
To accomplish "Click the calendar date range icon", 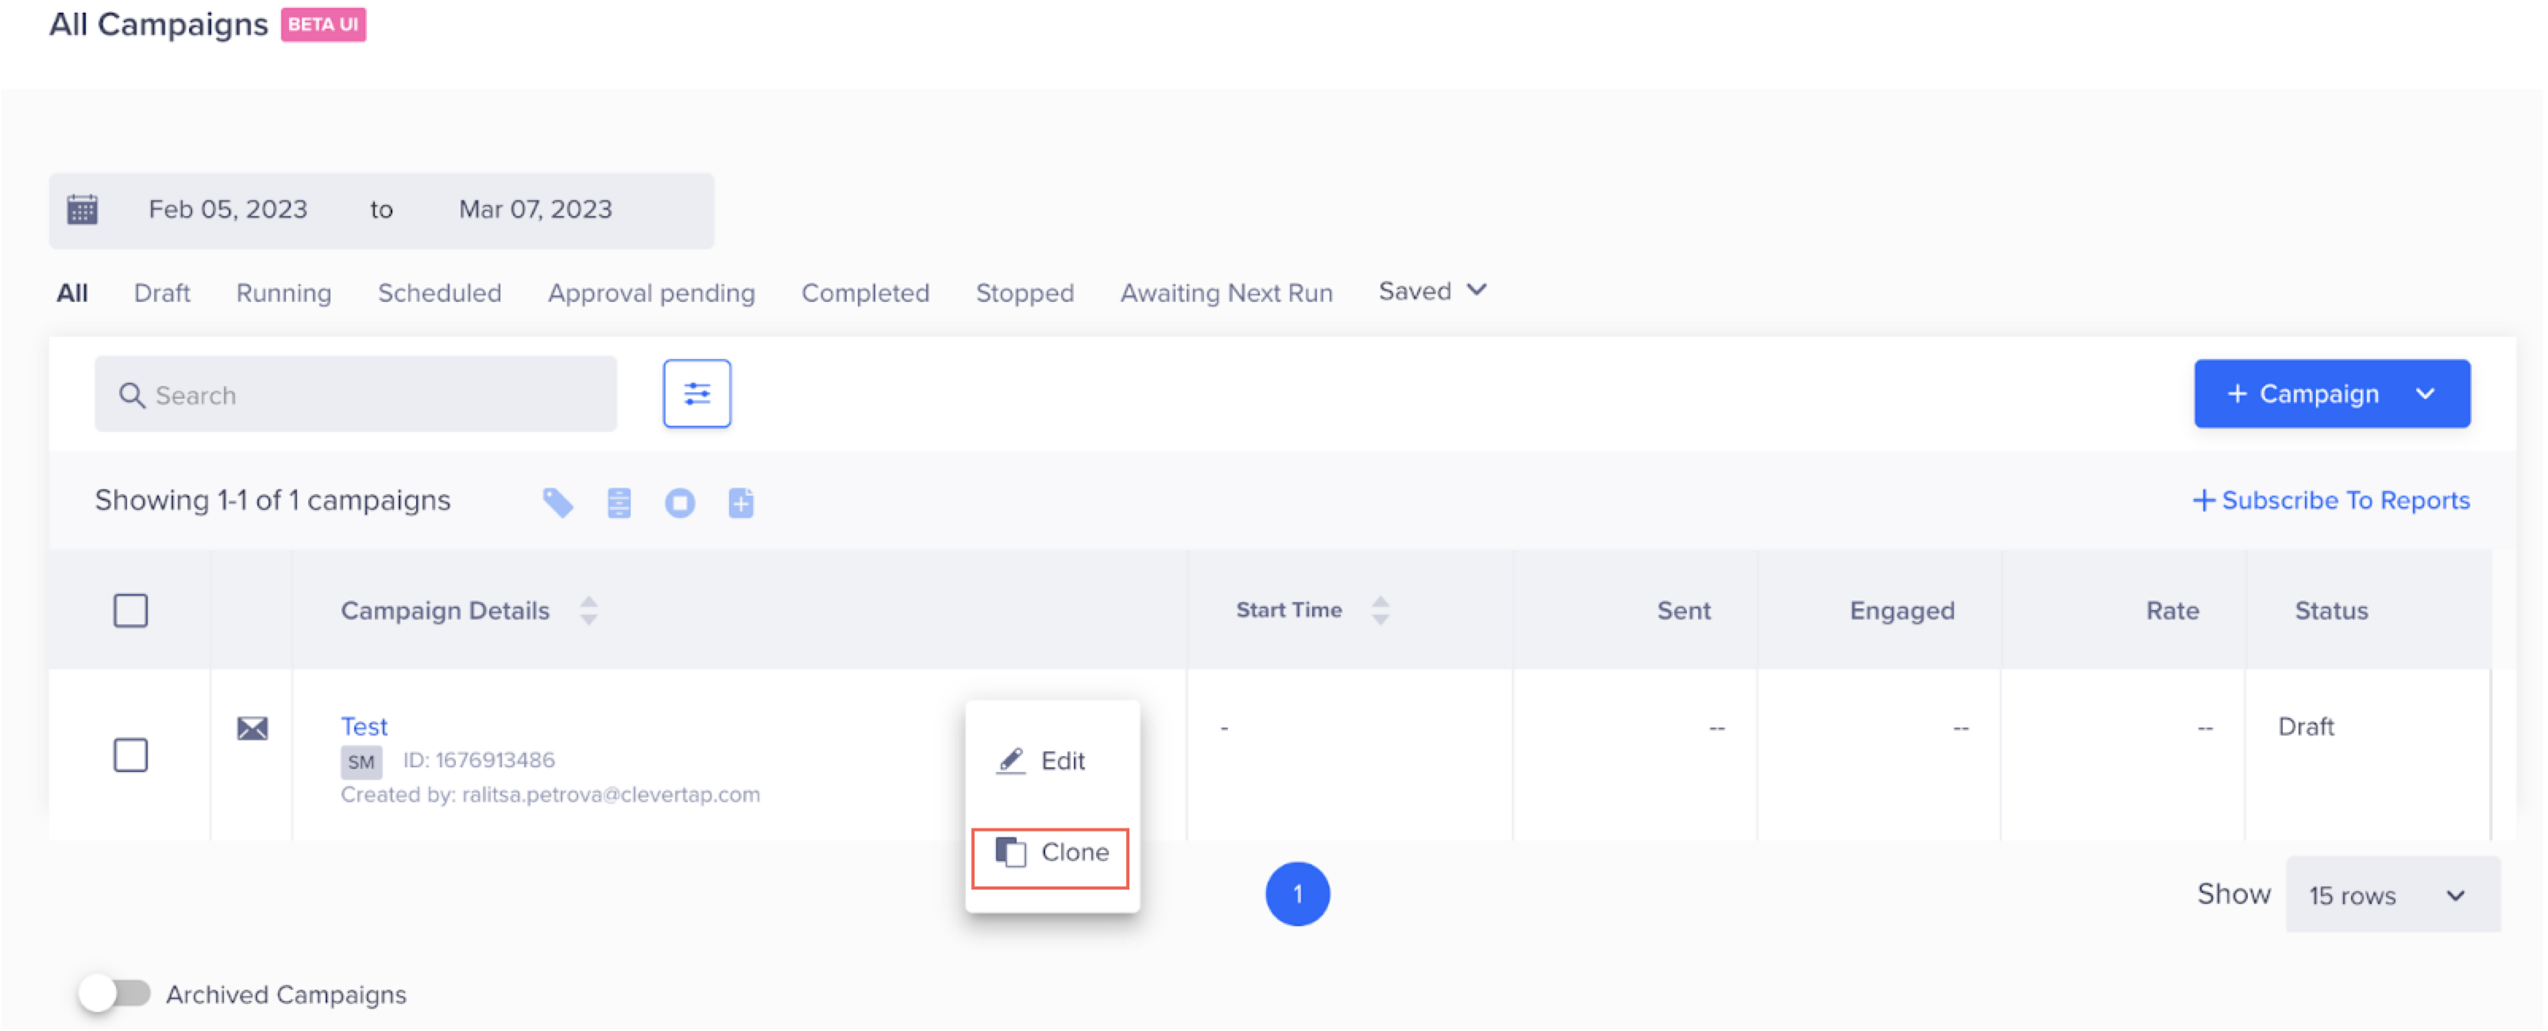I will pyautogui.click(x=82, y=210).
